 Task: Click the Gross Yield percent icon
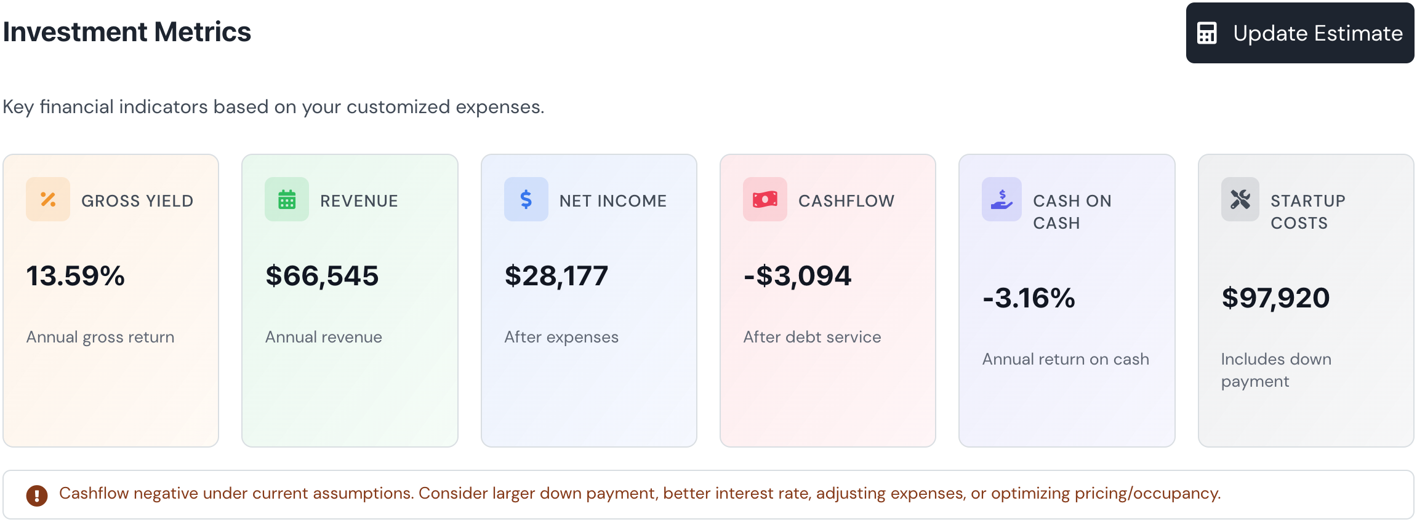click(48, 199)
